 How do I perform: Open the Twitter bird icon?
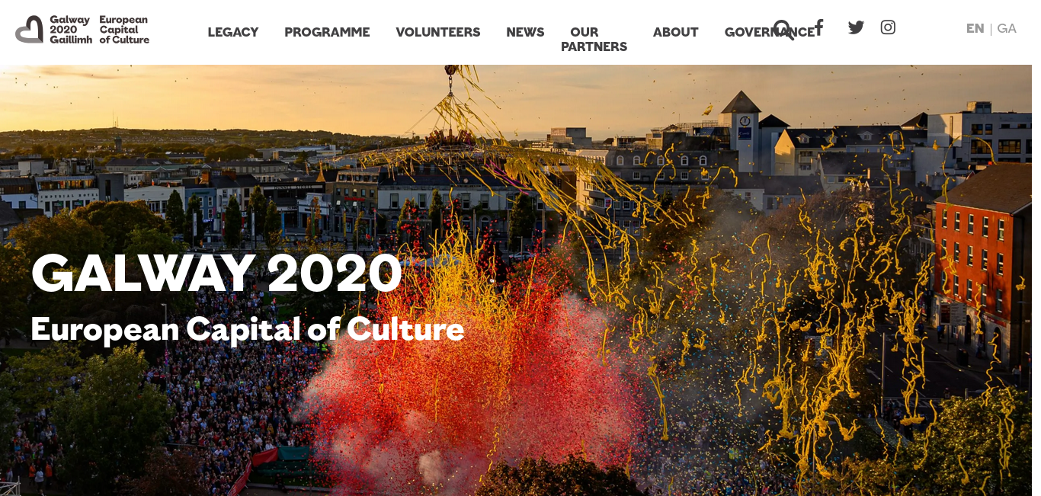pos(856,27)
